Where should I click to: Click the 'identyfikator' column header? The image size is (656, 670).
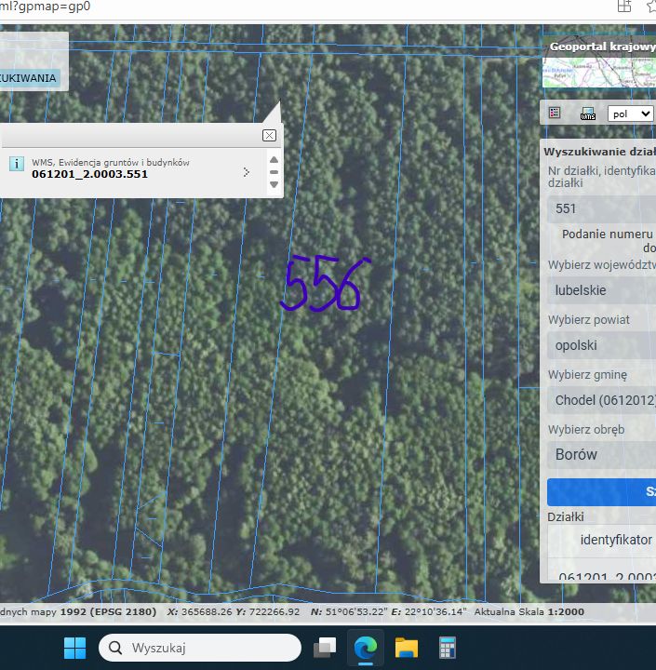tap(616, 540)
